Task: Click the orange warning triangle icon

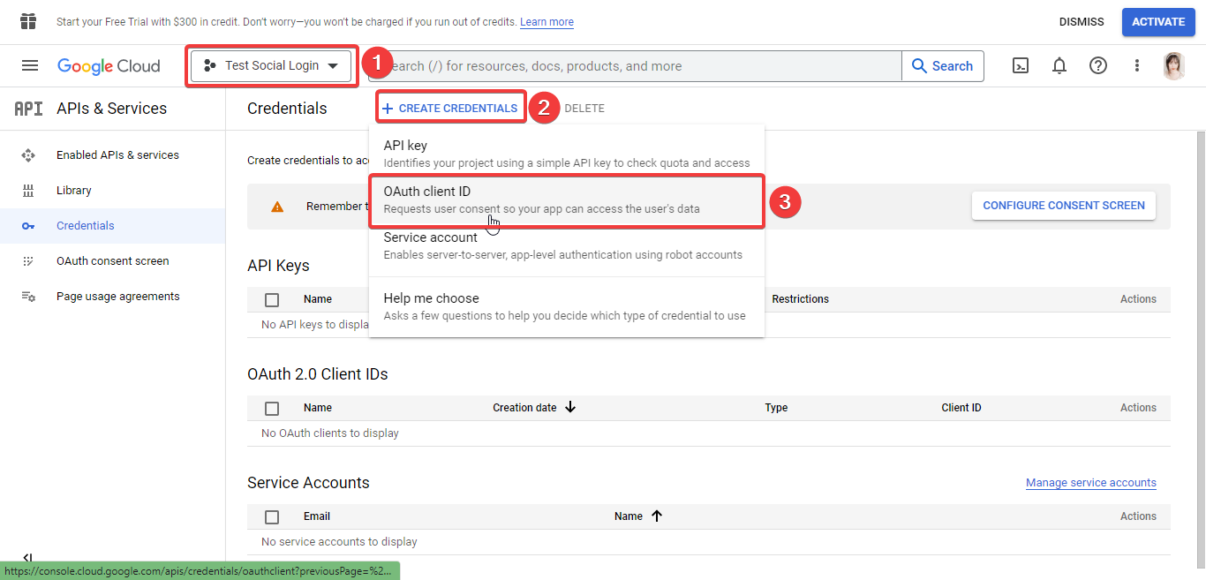Action: click(277, 207)
